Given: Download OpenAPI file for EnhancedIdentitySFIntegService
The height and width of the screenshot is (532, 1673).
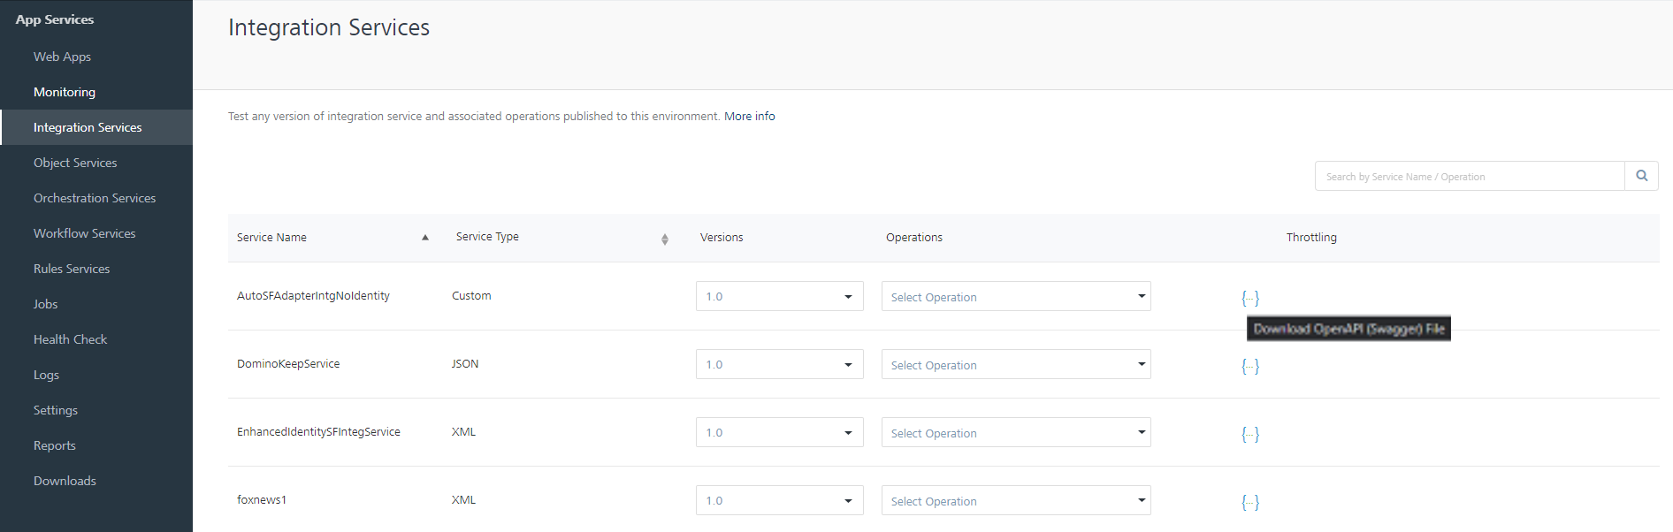Looking at the screenshot, I should (x=1249, y=434).
